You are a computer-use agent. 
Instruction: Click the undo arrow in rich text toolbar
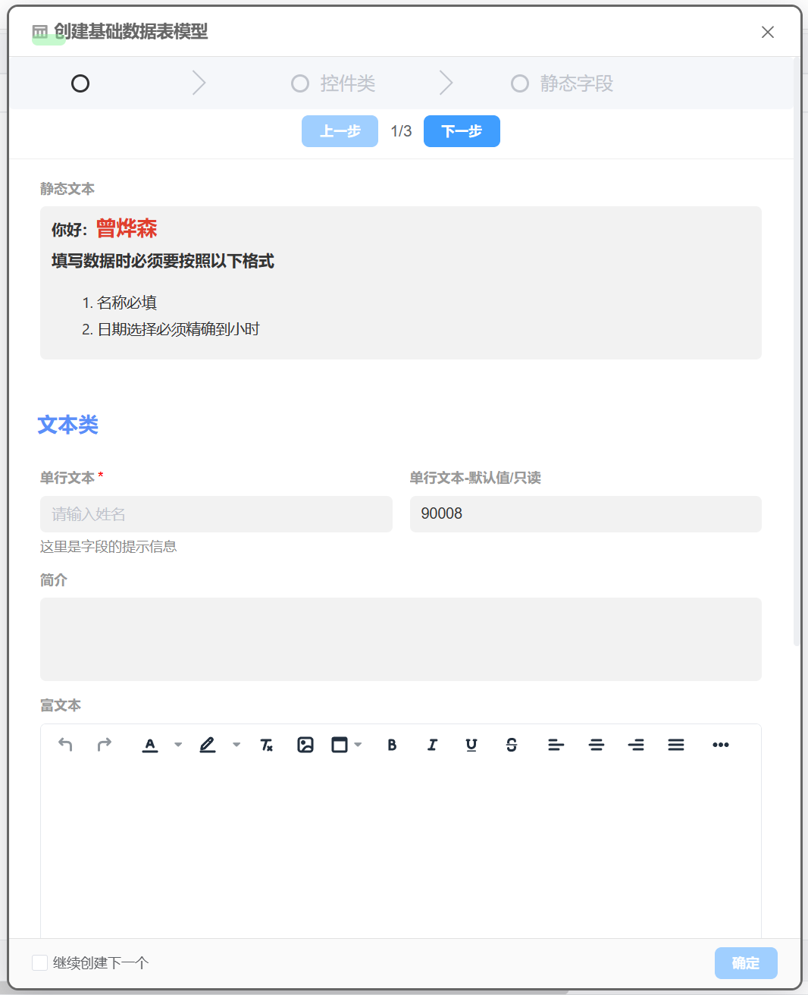pyautogui.click(x=65, y=745)
